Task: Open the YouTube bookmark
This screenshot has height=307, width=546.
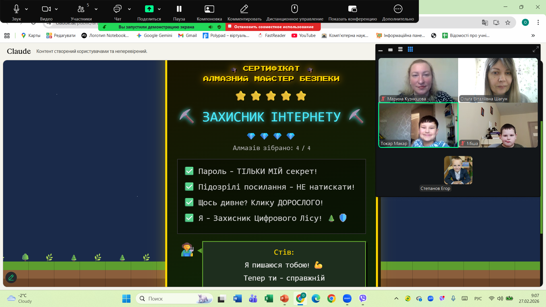Action: (x=304, y=36)
